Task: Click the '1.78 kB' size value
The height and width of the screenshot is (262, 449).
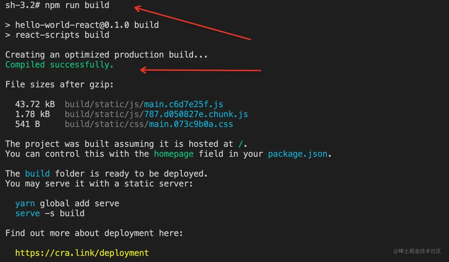Action: tap(33, 114)
